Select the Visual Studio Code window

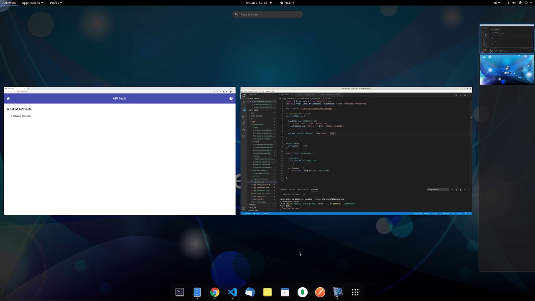click(x=356, y=151)
